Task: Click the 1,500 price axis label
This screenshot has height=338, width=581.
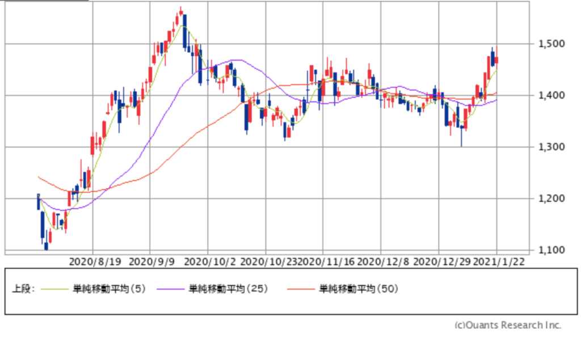Action: tap(551, 44)
